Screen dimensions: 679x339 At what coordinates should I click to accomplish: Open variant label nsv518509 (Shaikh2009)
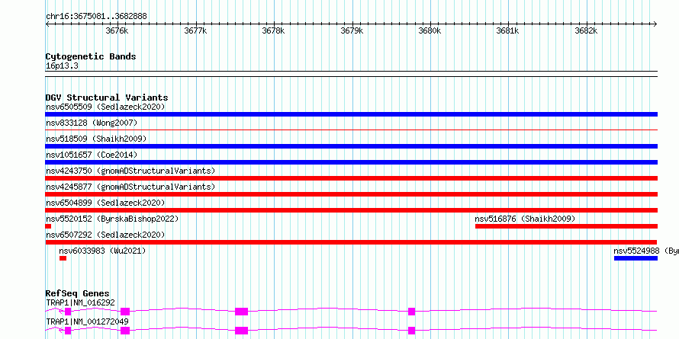(96, 139)
